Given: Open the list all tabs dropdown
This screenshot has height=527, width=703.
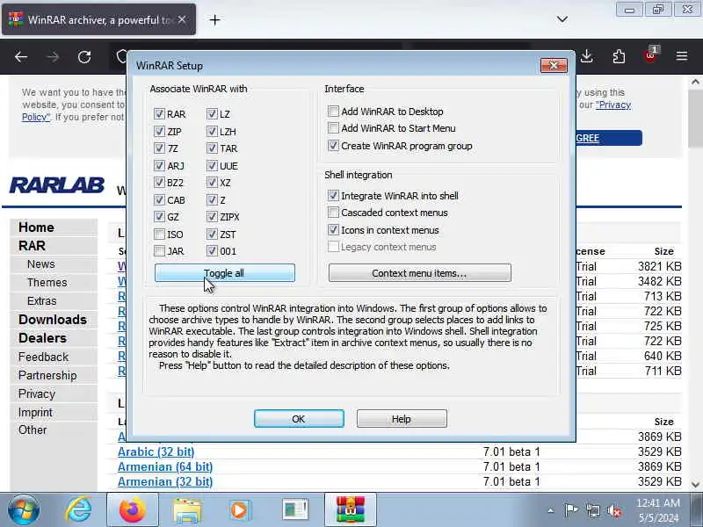Looking at the screenshot, I should coord(562,19).
